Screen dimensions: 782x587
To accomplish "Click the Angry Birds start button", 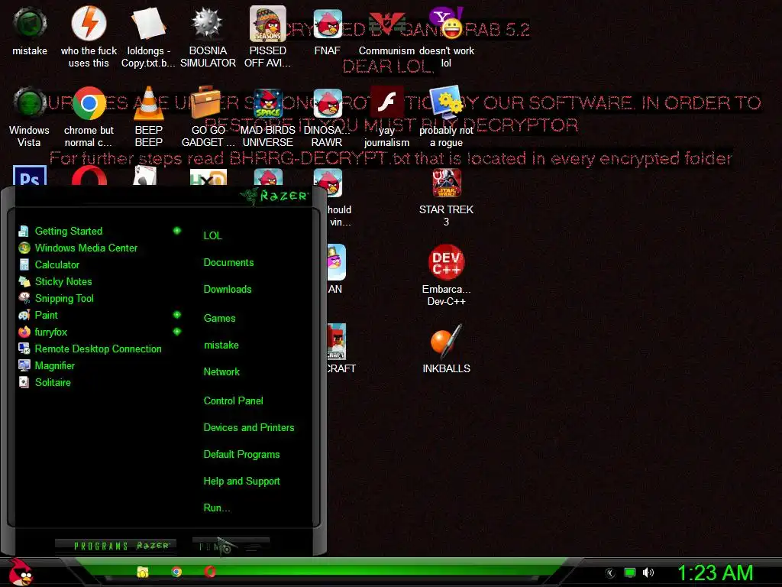I will tap(20, 572).
